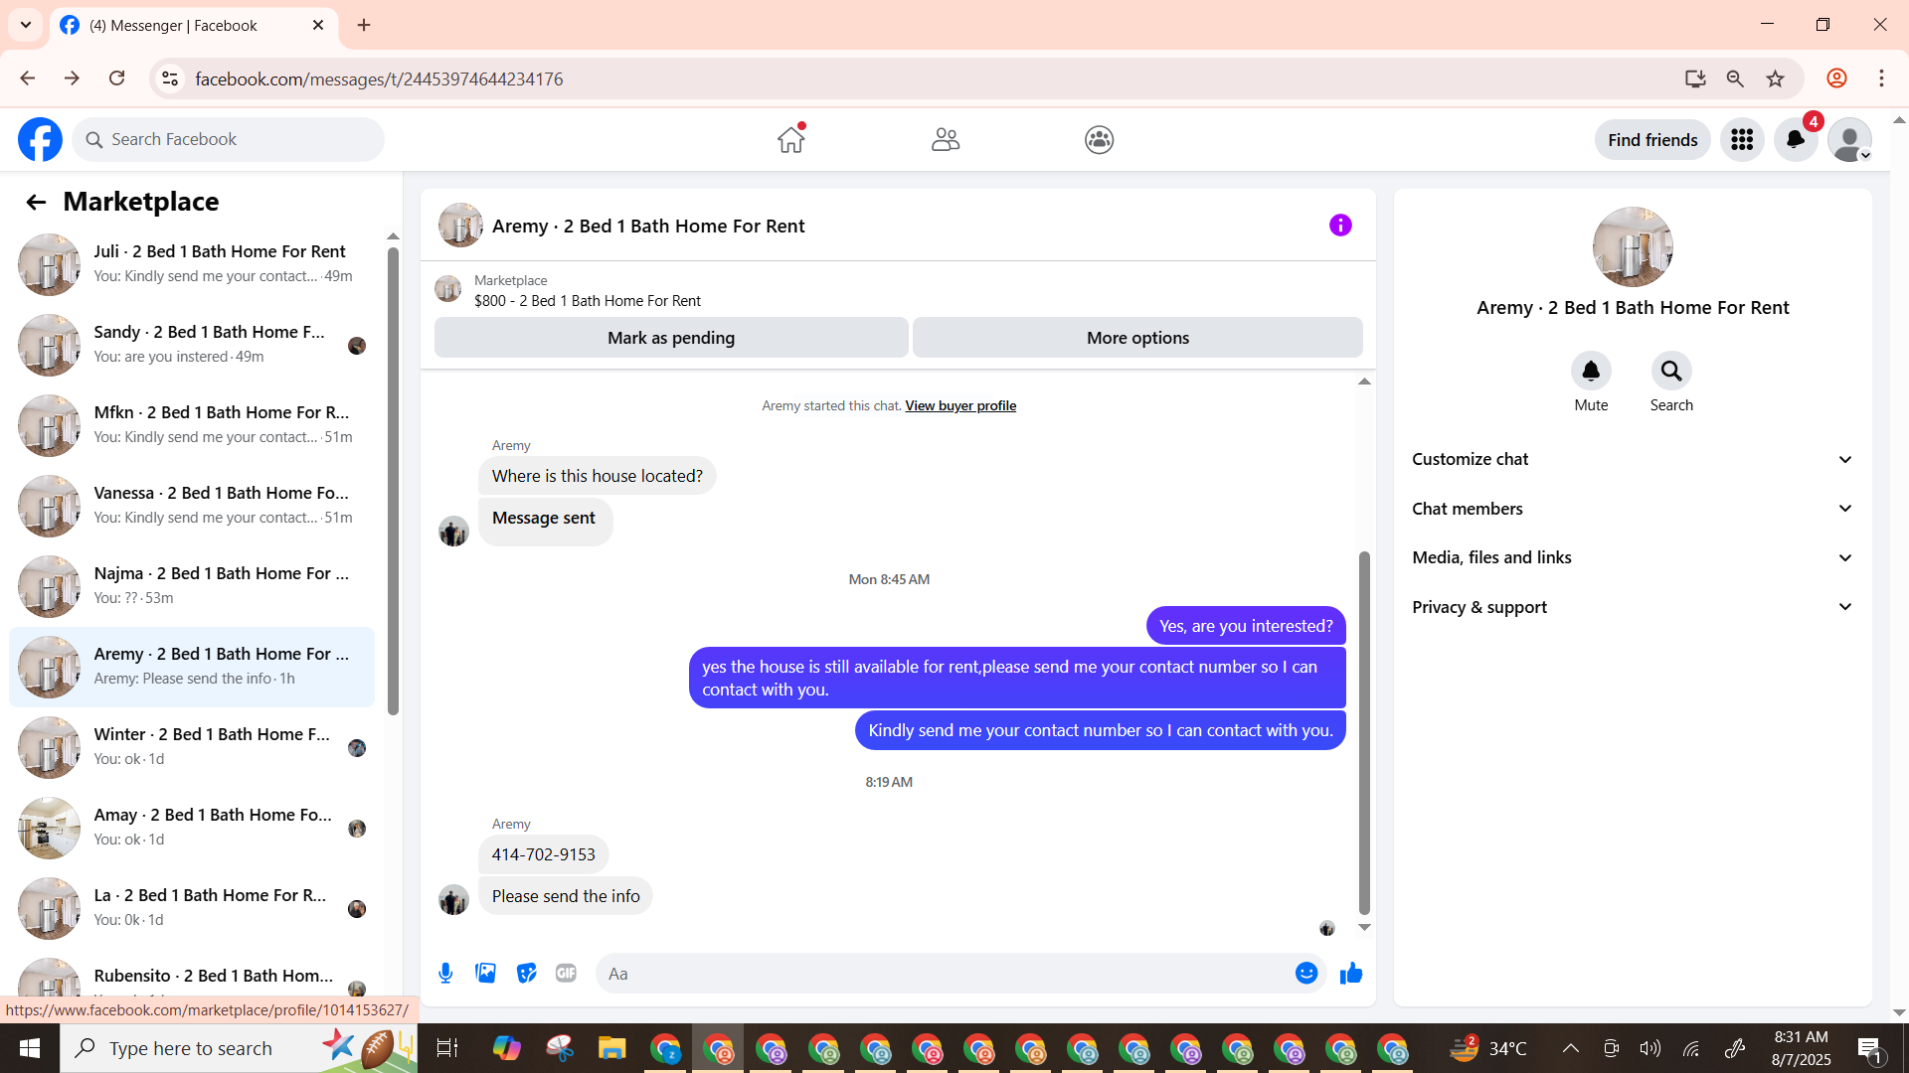1909x1073 pixels.
Task: Attach a photo using the image icon
Action: tap(486, 974)
